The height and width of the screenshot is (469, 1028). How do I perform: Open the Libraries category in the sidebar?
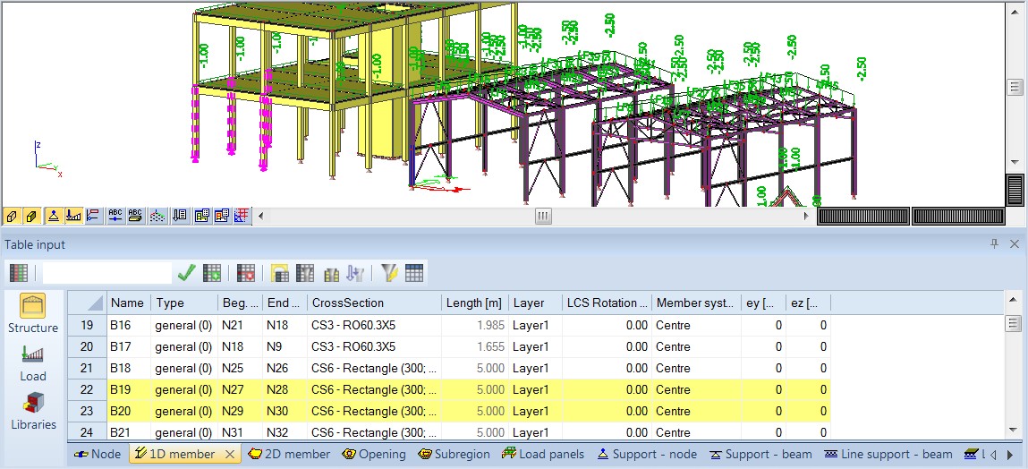pos(33,410)
